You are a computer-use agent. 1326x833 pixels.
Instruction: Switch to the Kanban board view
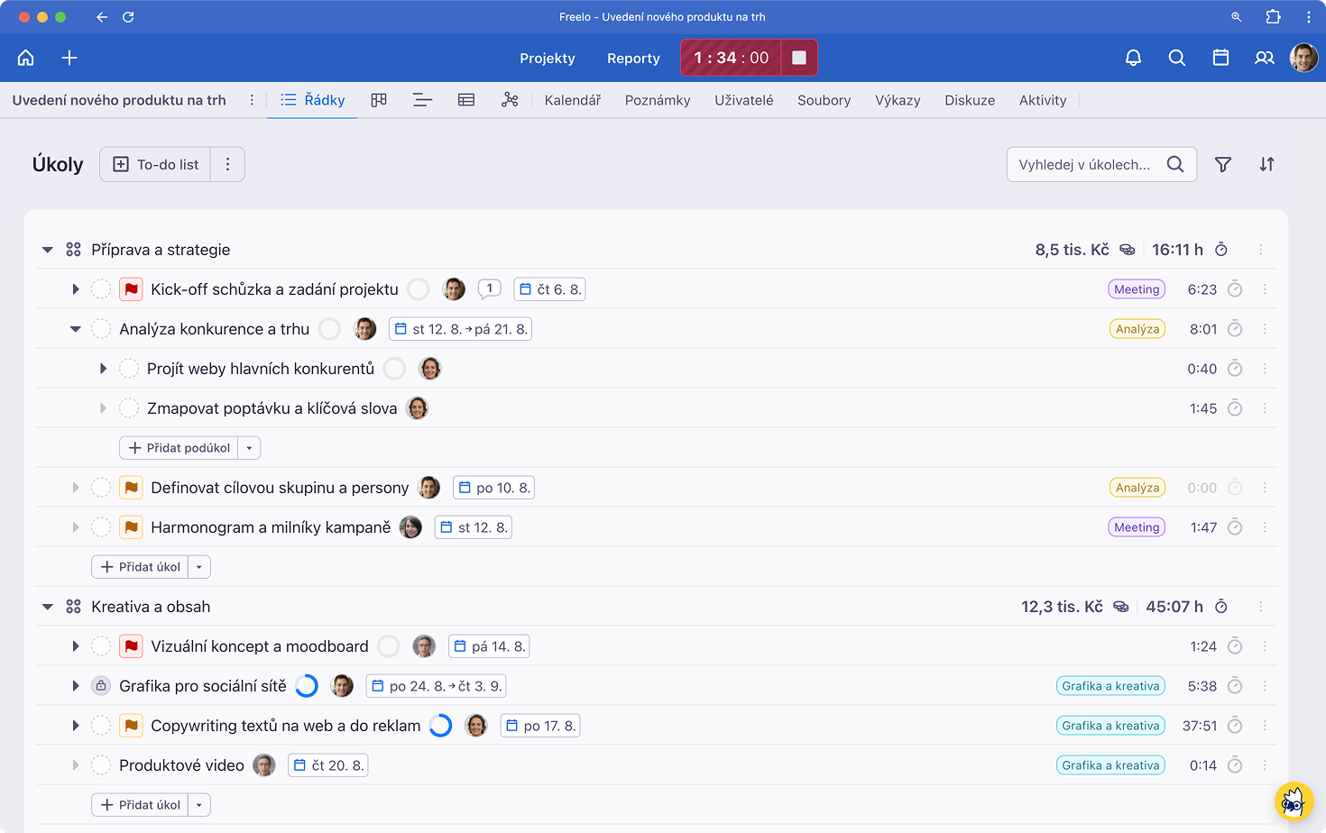point(379,100)
